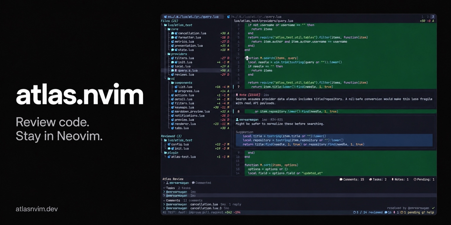The height and width of the screenshot is (225, 451).
Task: Open the atlasnvim.dev link
Action: pos(37,209)
